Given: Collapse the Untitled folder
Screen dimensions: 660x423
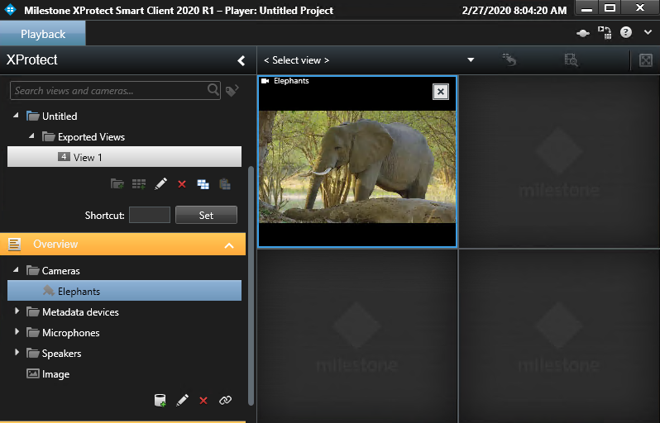Looking at the screenshot, I should (x=16, y=115).
